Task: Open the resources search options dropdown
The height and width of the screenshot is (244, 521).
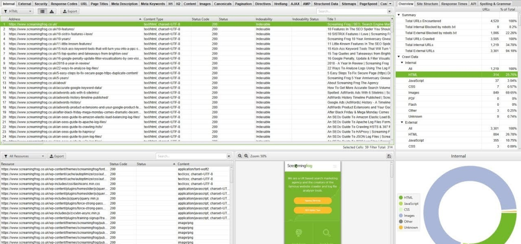Action: tap(228, 156)
